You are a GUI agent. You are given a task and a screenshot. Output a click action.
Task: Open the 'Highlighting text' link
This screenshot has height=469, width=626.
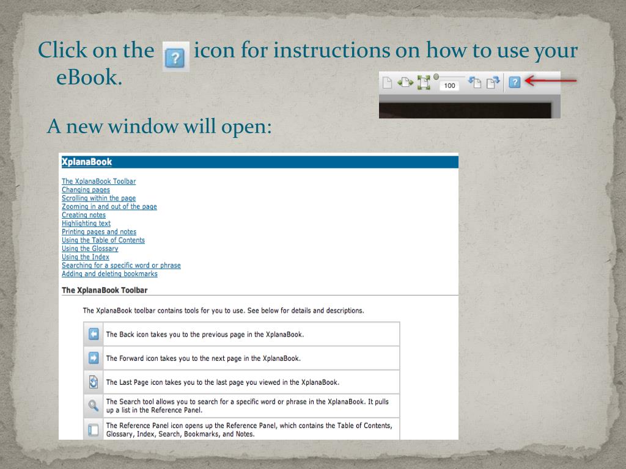coord(86,224)
